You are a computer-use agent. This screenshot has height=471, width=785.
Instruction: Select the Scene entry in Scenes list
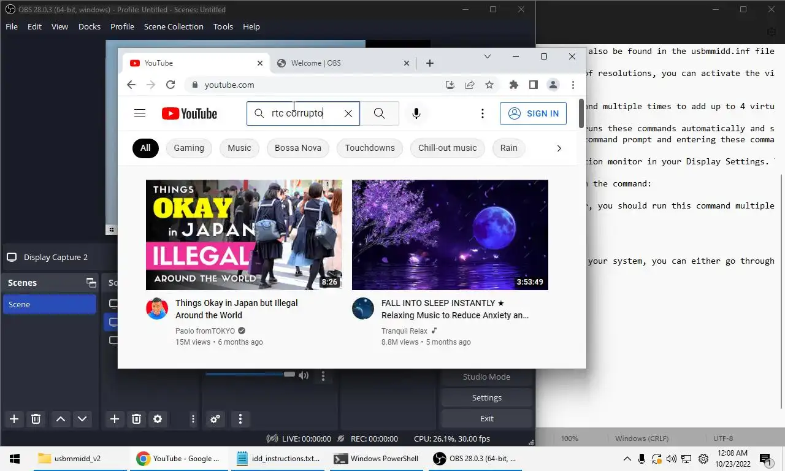tap(50, 304)
